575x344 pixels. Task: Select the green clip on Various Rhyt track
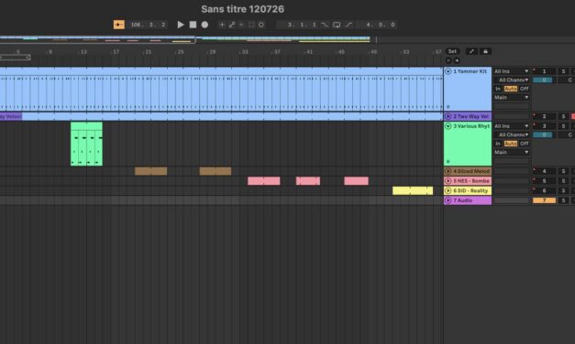click(x=86, y=144)
